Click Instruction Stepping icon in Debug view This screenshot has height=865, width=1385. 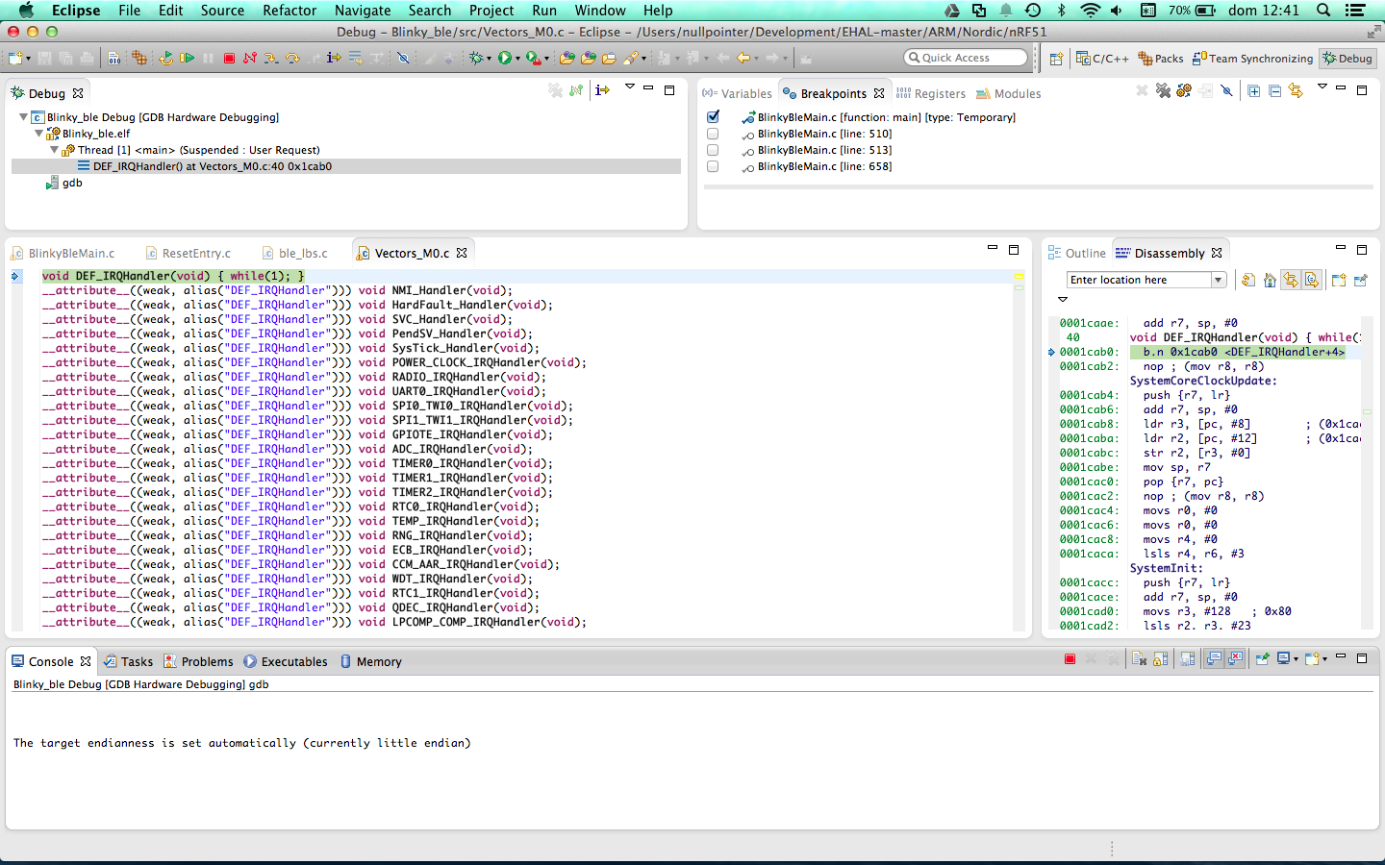pyautogui.click(x=603, y=89)
